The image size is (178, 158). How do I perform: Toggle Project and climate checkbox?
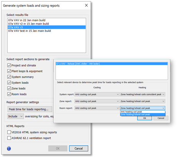tap(9, 65)
